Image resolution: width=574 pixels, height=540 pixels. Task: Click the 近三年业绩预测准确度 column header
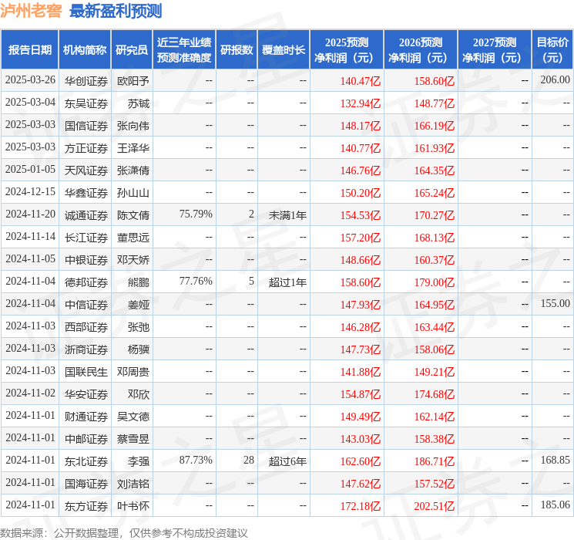click(184, 49)
